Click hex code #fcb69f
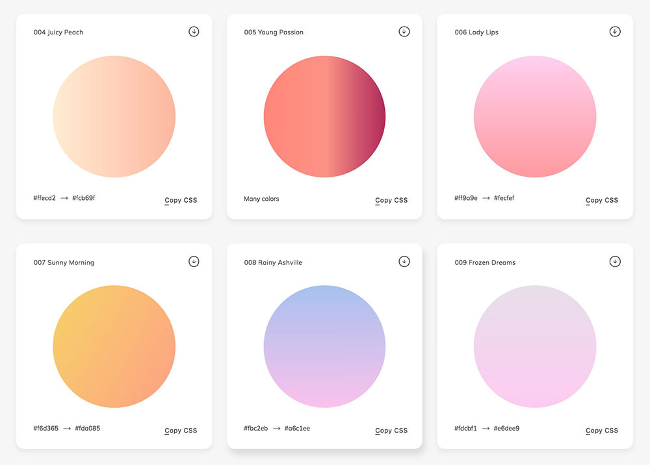The height and width of the screenshot is (465, 650). click(84, 198)
